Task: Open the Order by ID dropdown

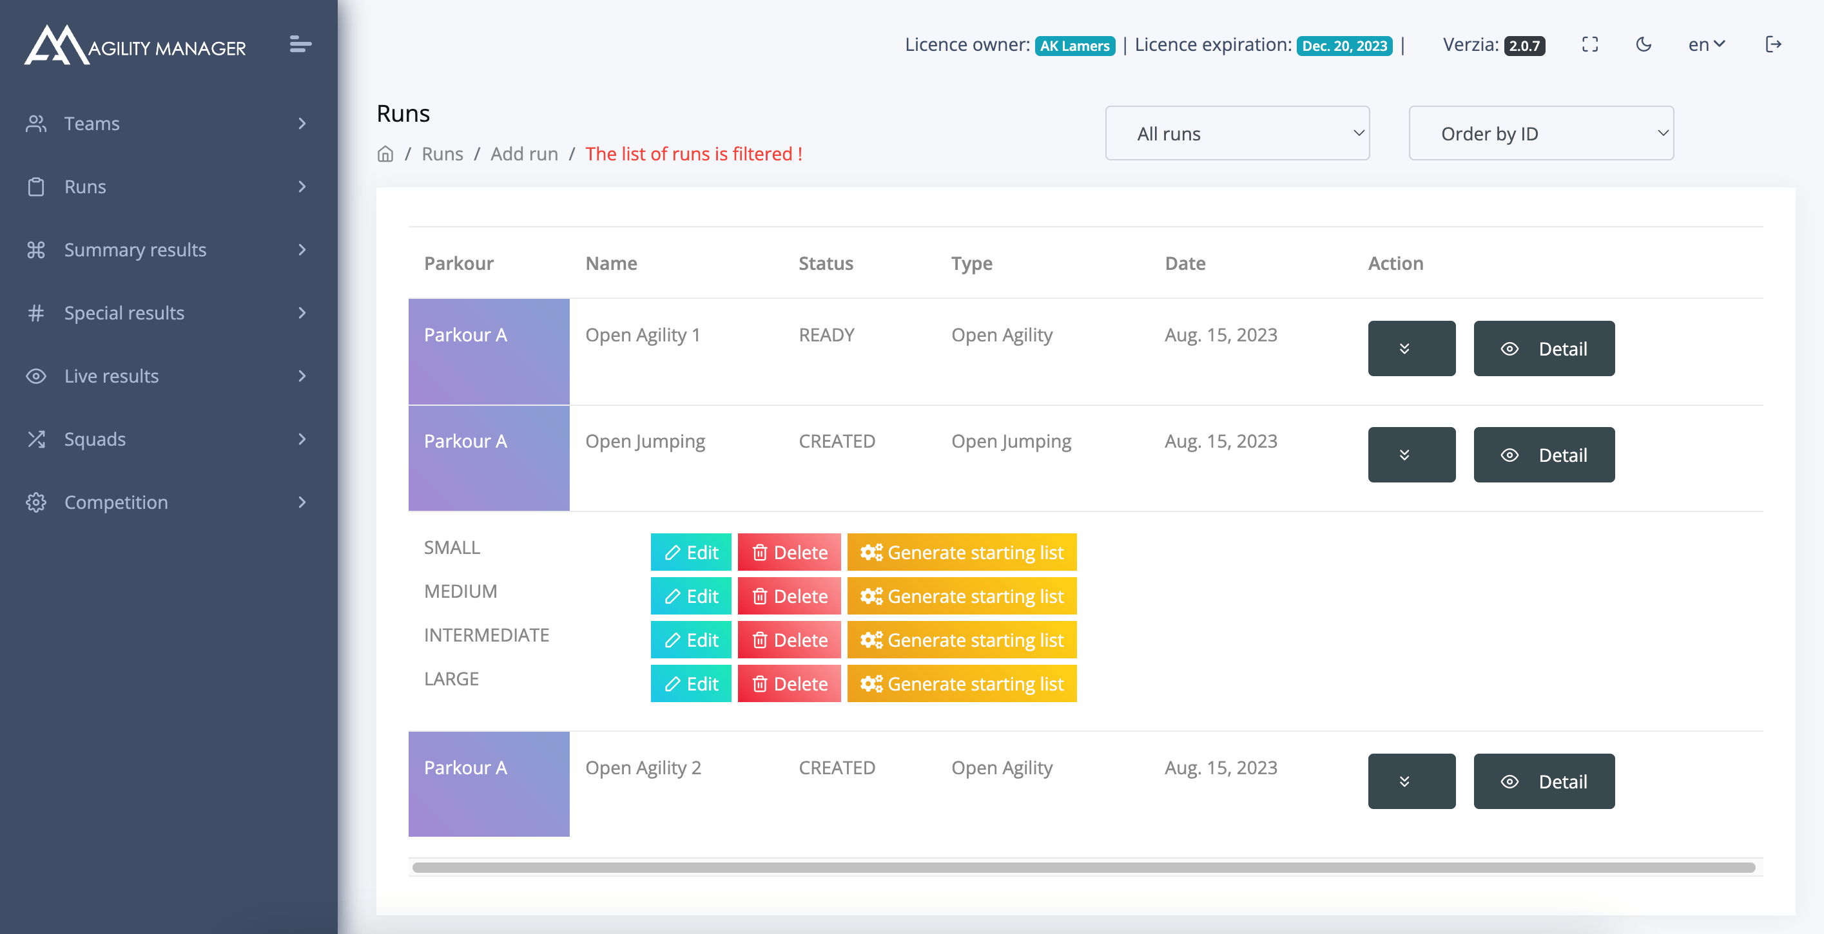Action: (1540, 133)
